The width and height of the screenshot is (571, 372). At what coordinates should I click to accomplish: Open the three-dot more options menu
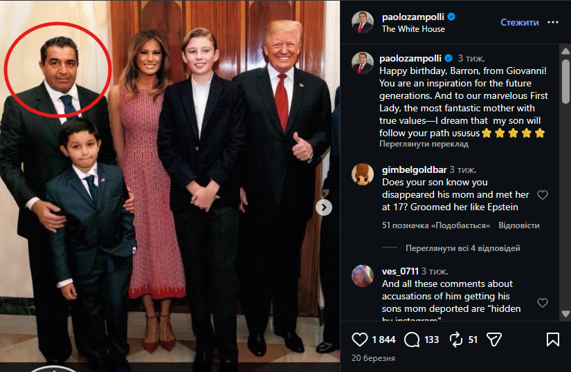coord(552,22)
